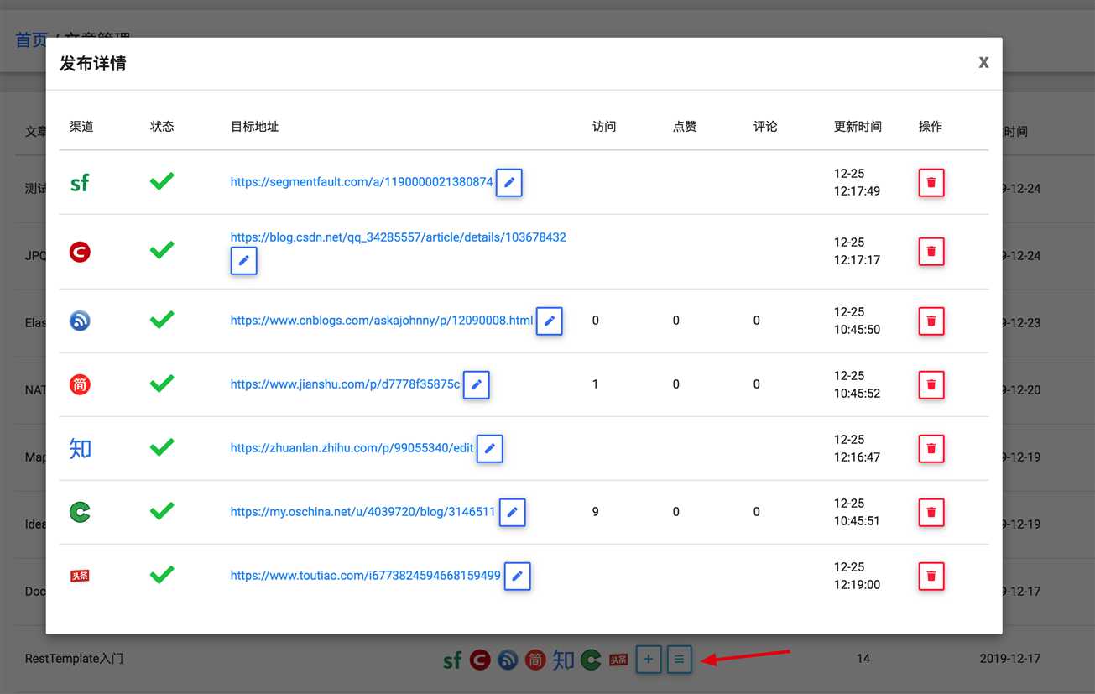Click the list button indicated by the red arrow

(679, 659)
